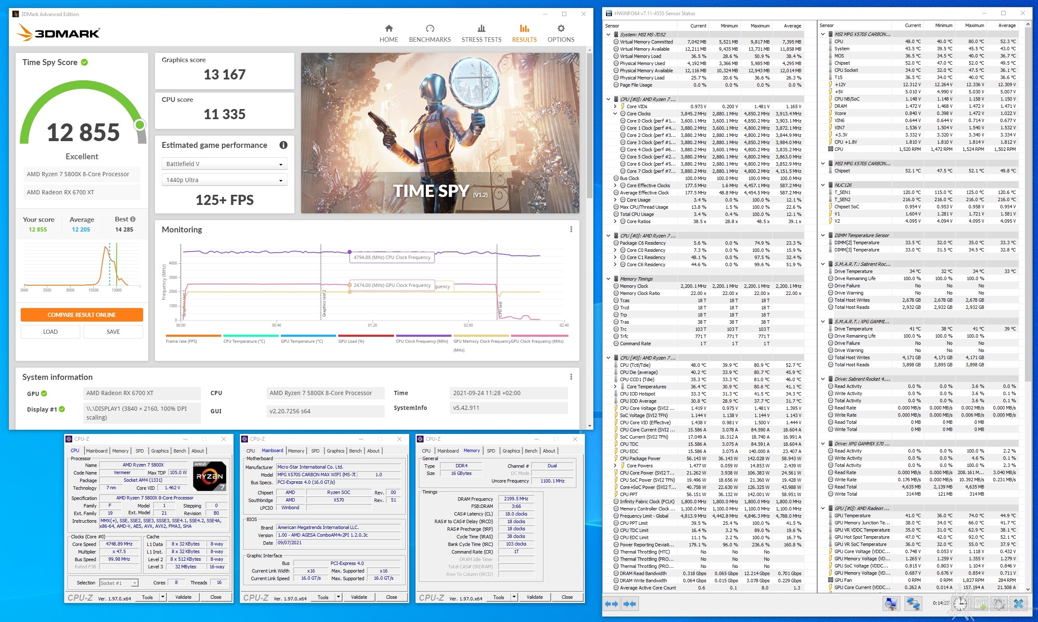Open the STRESS TESTS section
This screenshot has width=1038, height=622.
481,33
